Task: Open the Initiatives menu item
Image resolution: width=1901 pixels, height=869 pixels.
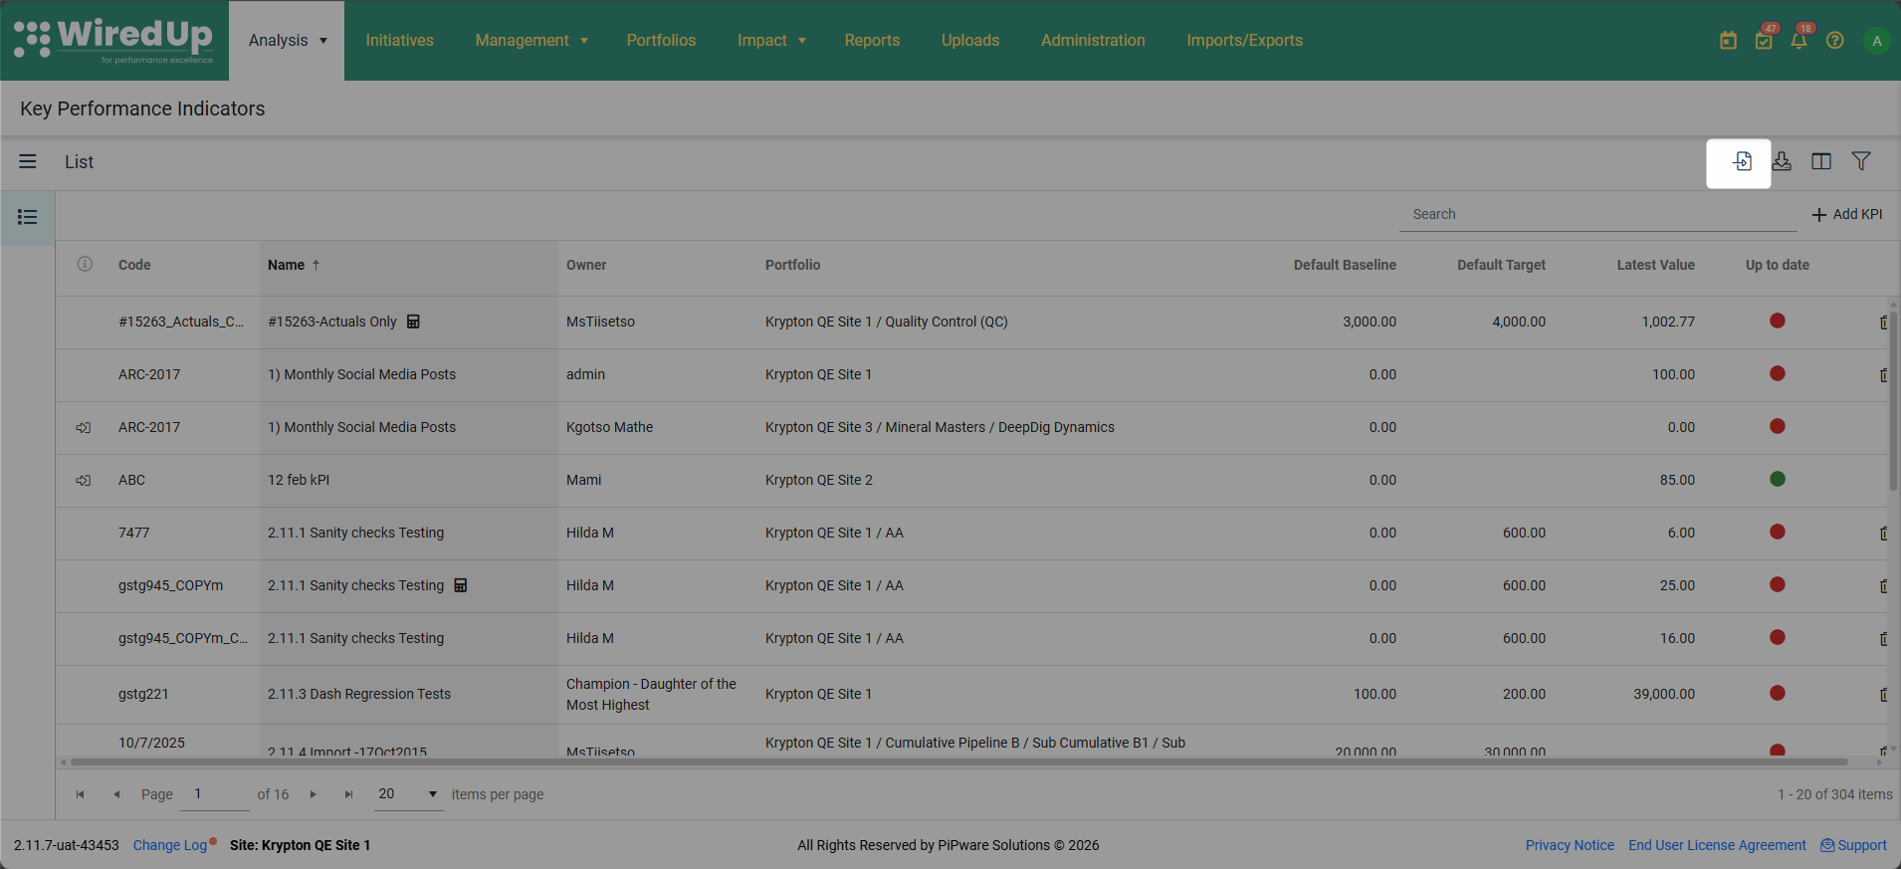Action: (399, 41)
